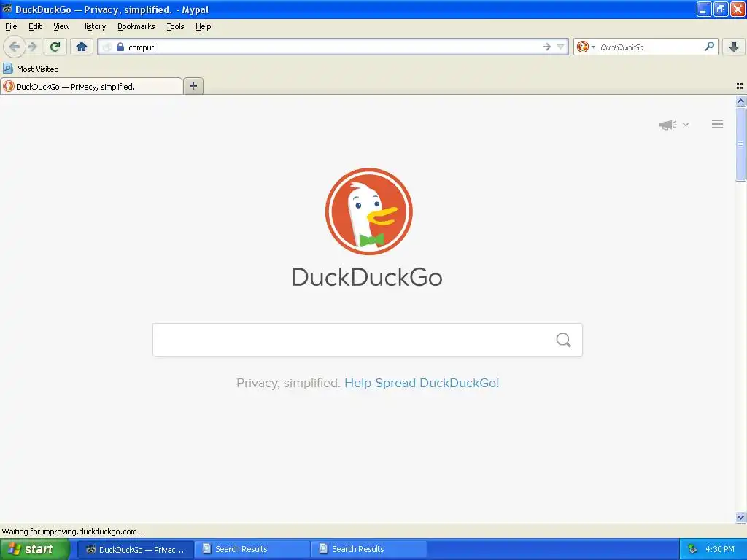
Task: Focus the DuckDuckGo page search box
Action: [368, 340]
